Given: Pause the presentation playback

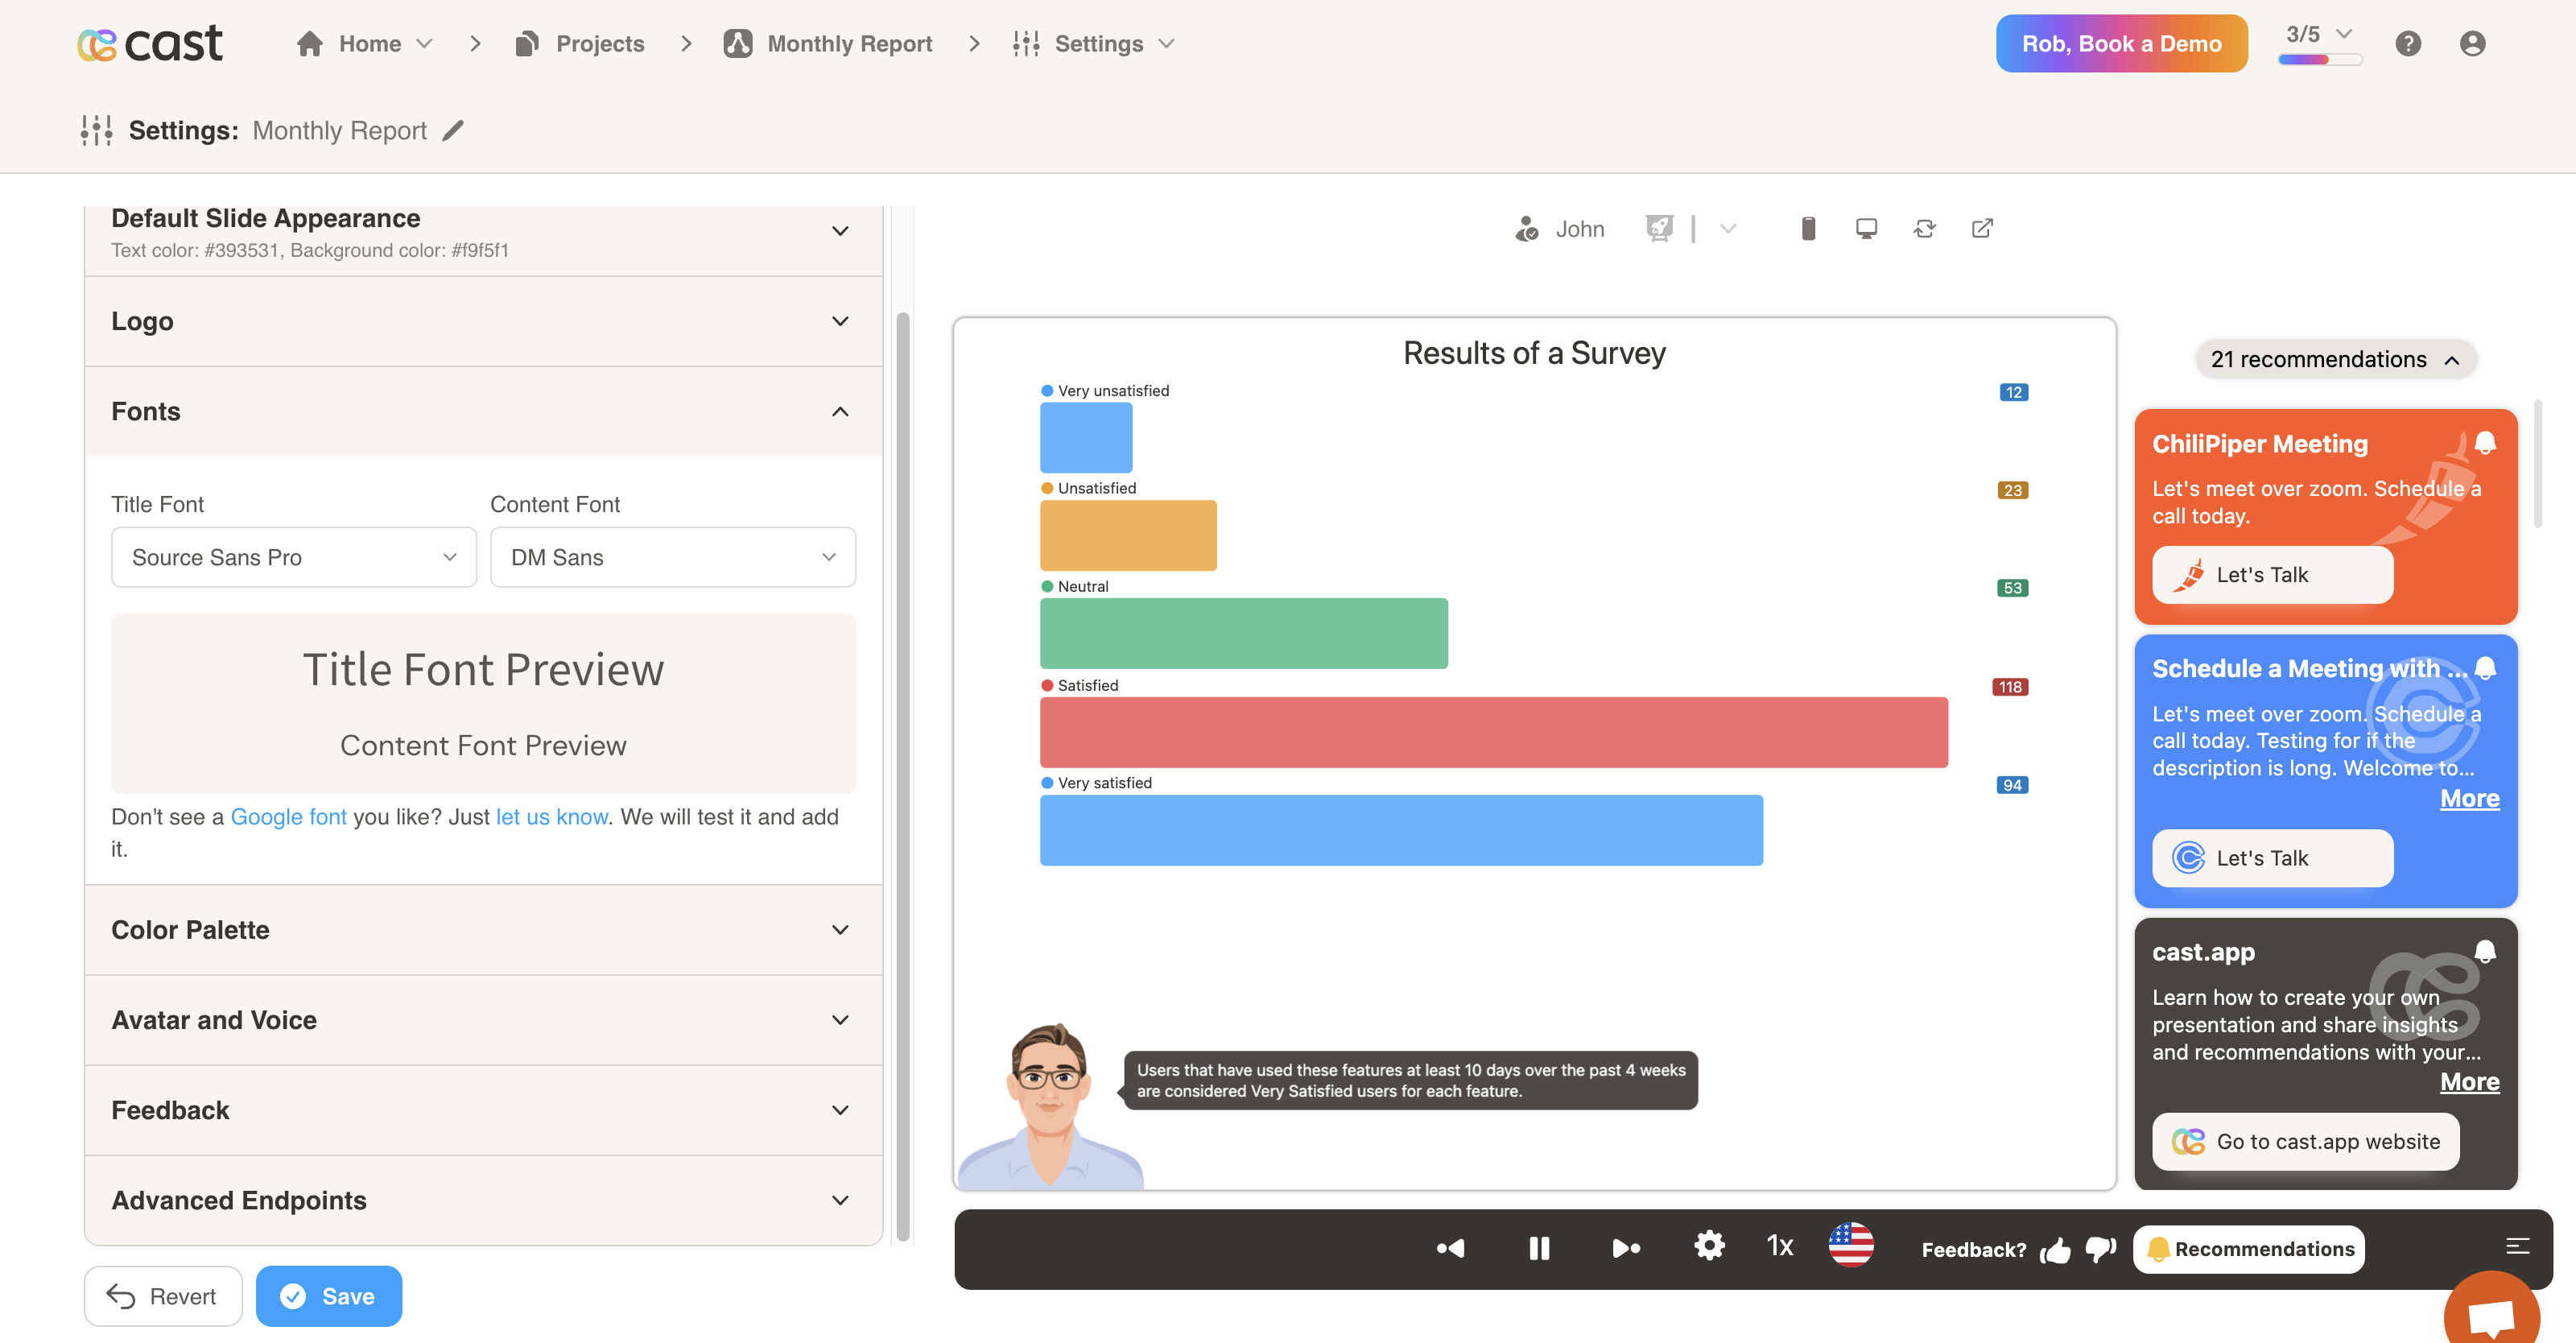Looking at the screenshot, I should point(1539,1248).
